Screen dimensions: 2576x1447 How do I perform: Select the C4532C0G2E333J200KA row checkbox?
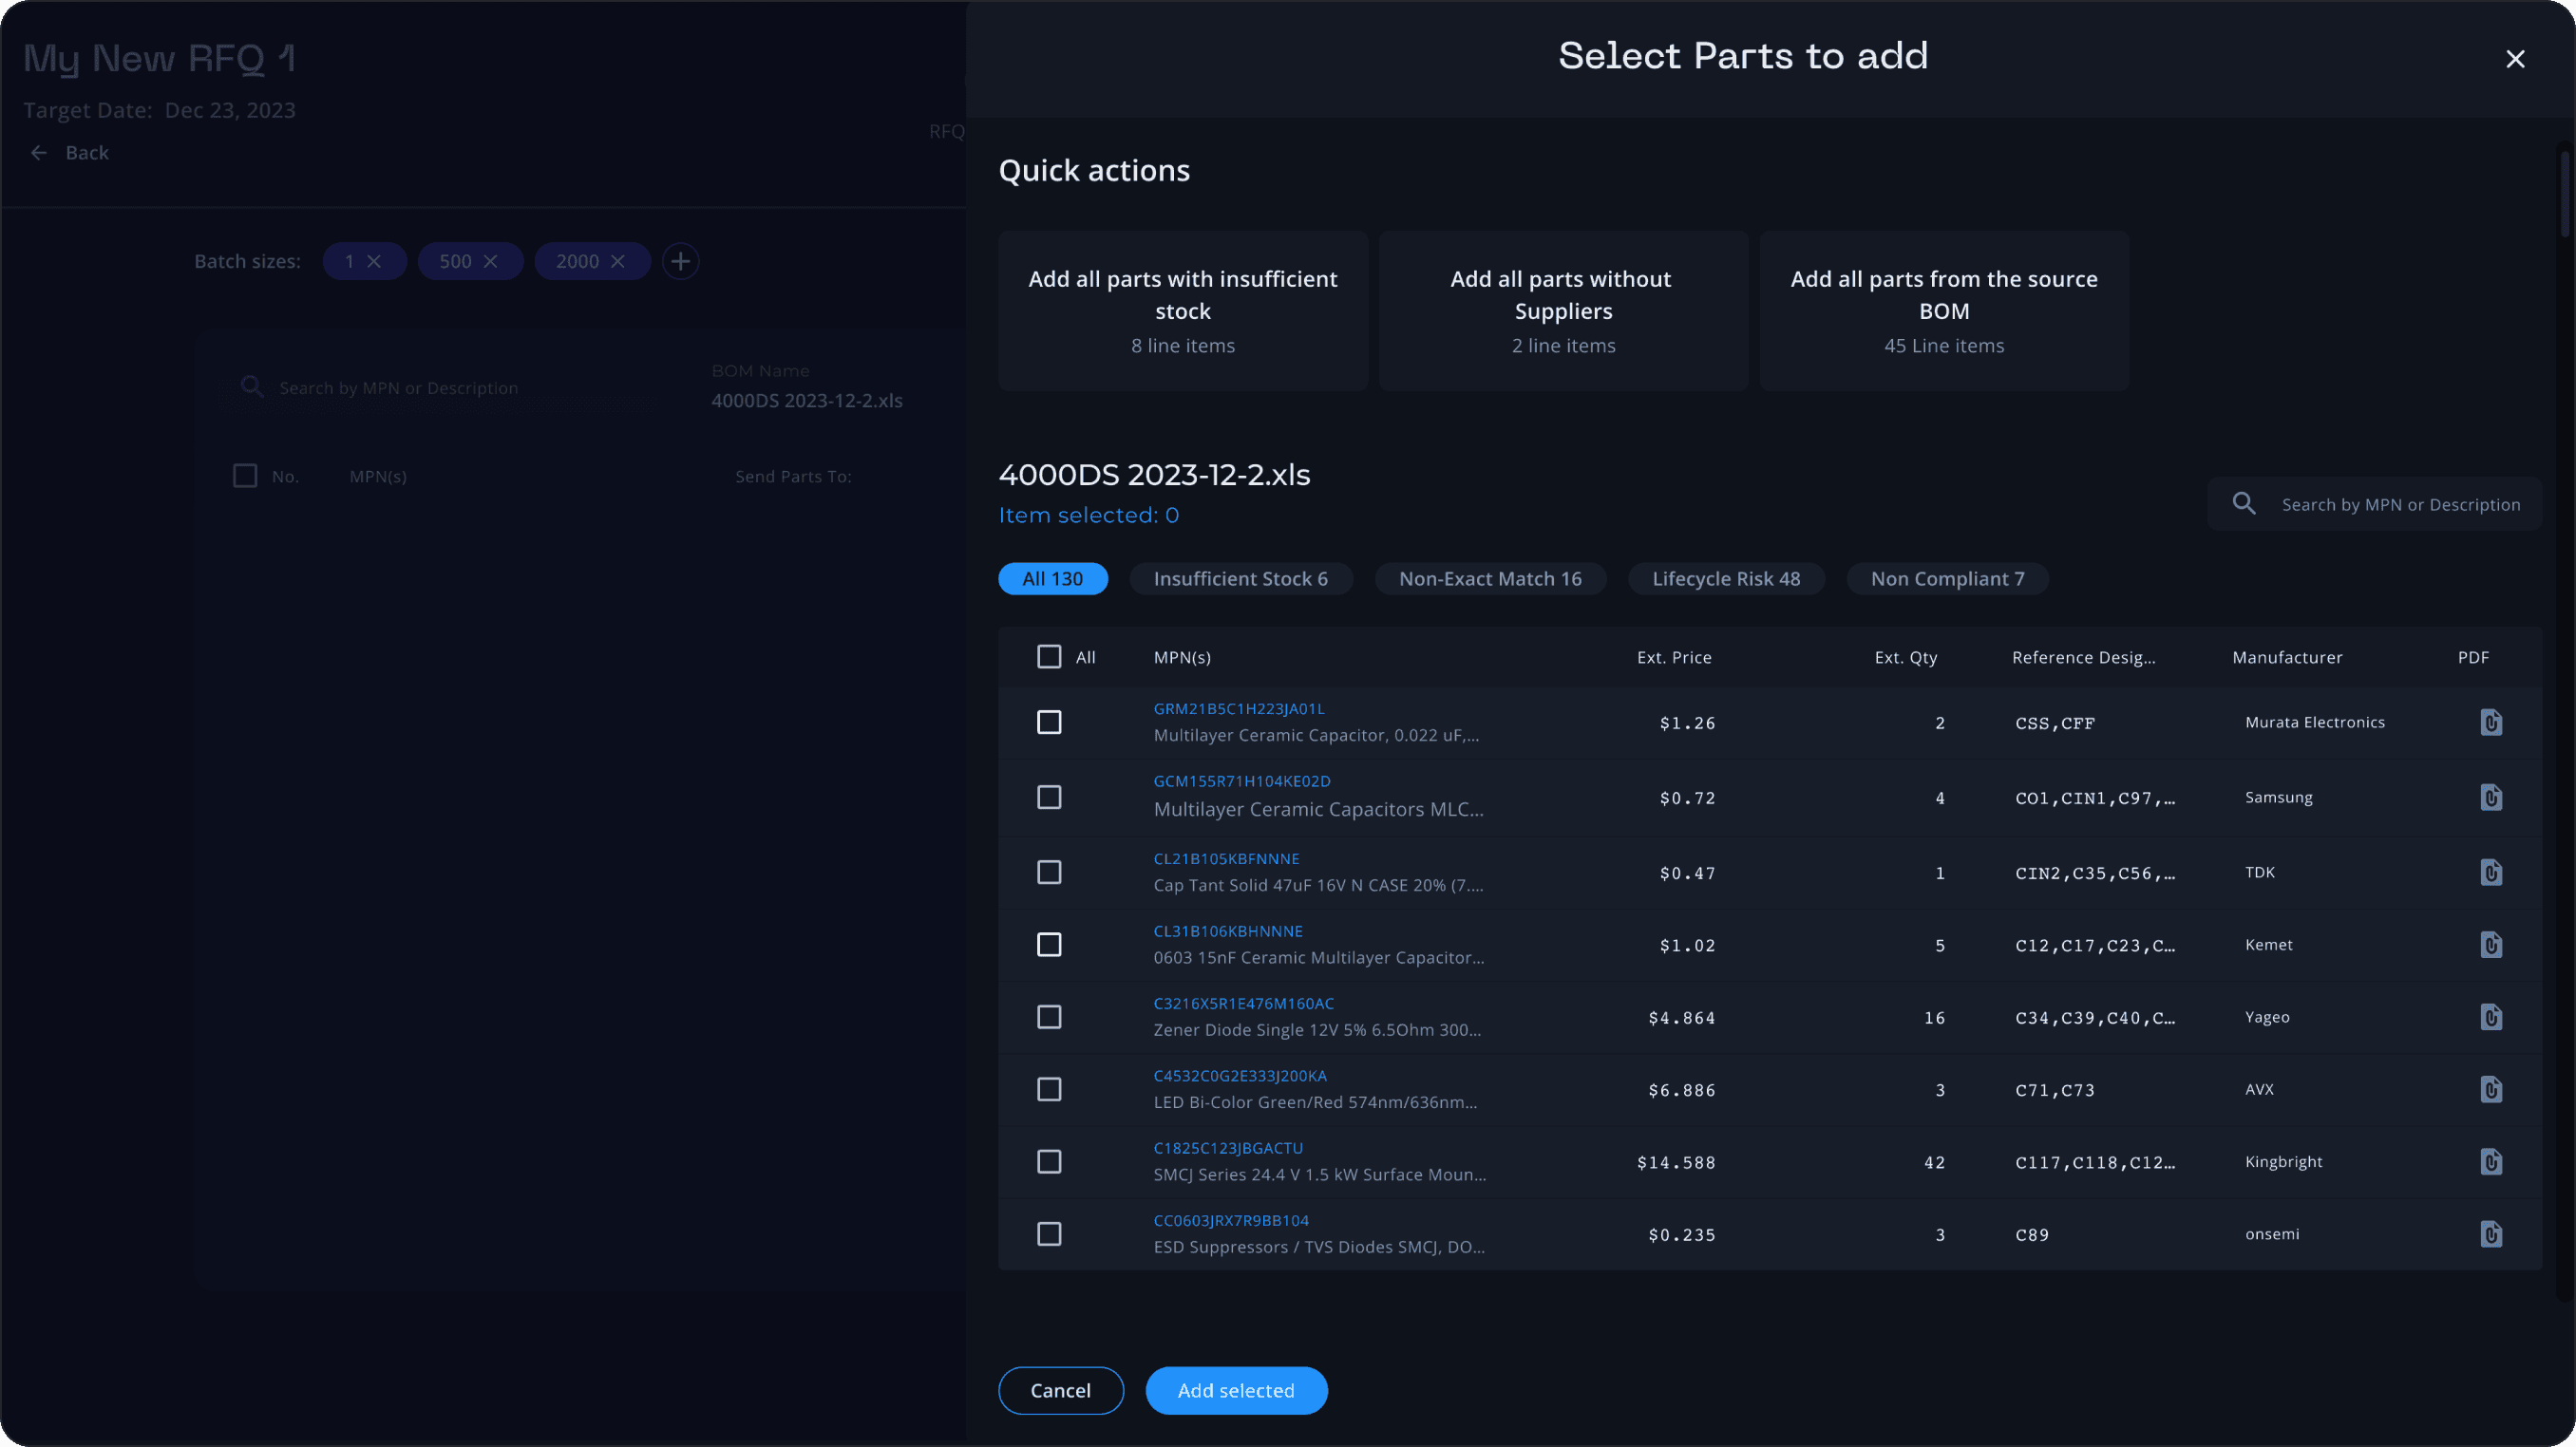1049,1089
